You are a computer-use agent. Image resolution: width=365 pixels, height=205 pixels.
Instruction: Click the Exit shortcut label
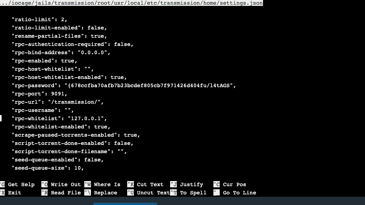coord(15,193)
